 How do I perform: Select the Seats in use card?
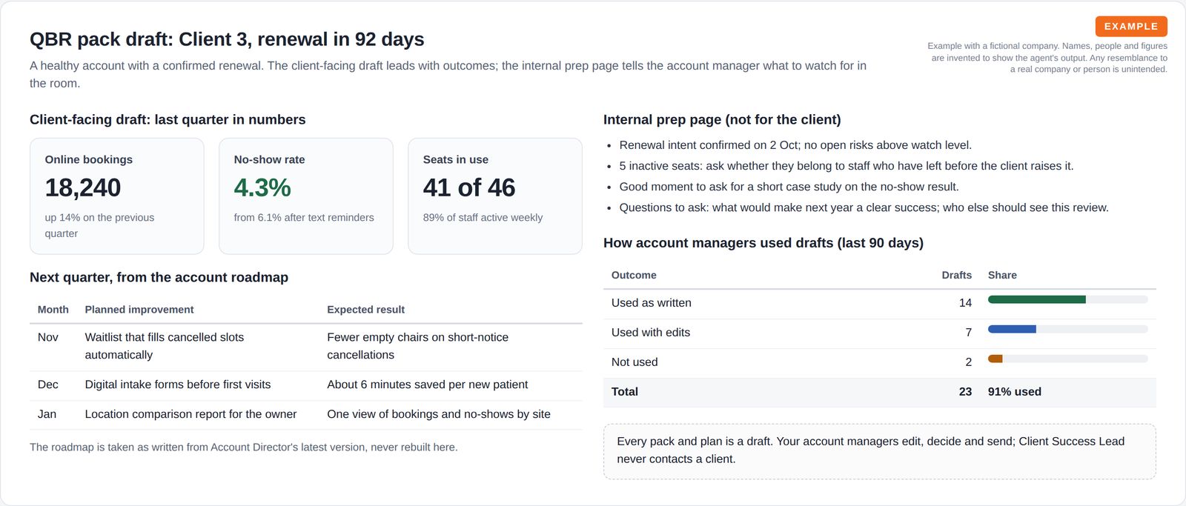coord(495,196)
